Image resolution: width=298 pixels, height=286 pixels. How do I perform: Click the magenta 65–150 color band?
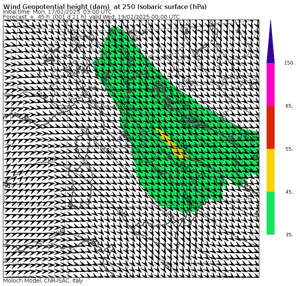pos(271,85)
